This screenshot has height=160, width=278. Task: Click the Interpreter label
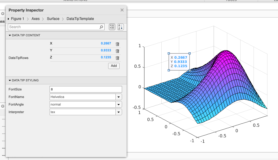(x=16, y=112)
